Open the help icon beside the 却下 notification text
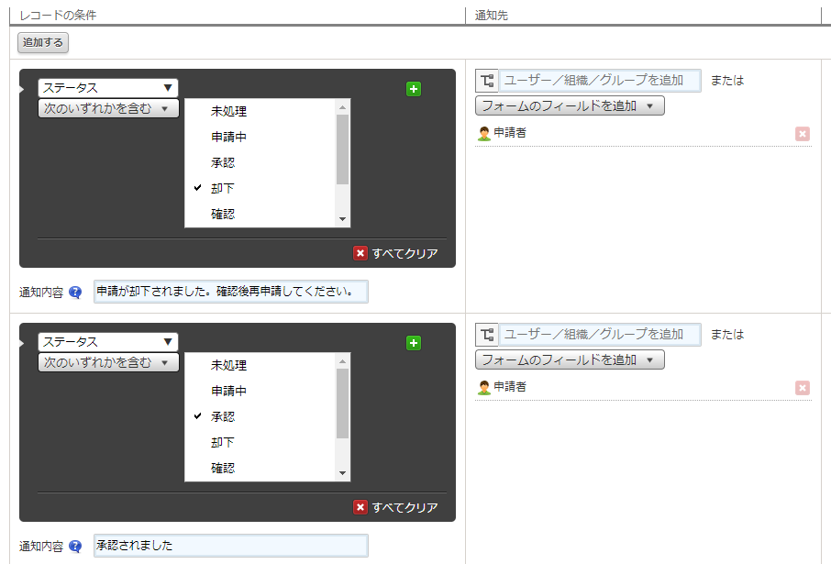This screenshot has width=831, height=564. (75, 292)
